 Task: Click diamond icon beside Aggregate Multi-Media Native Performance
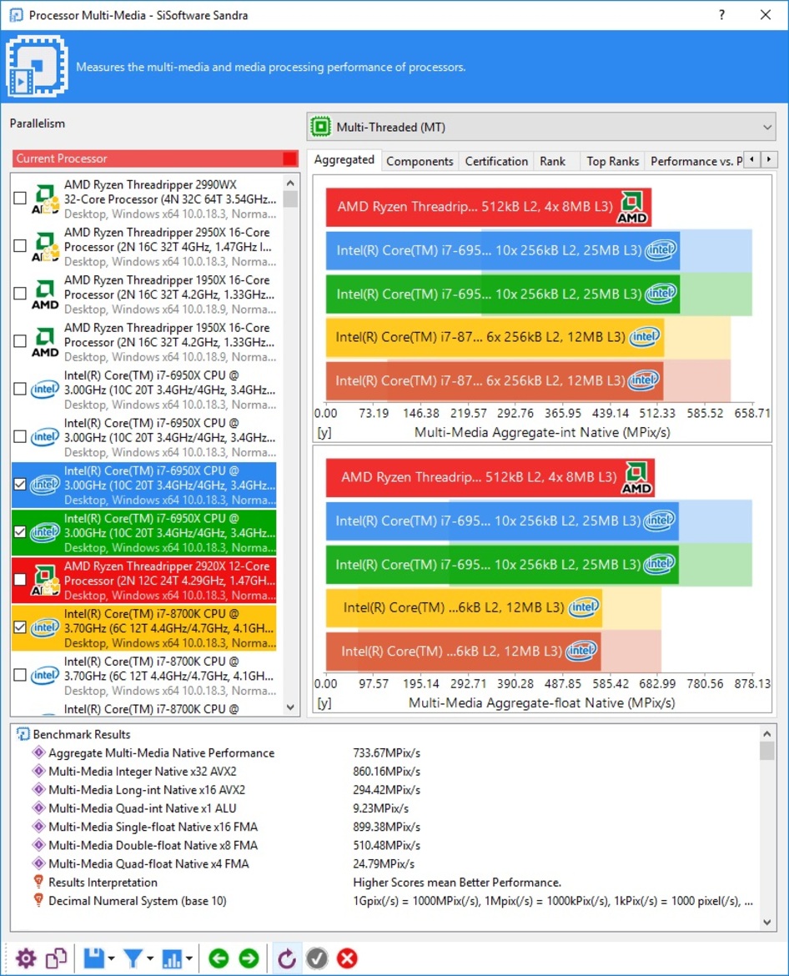[38, 752]
